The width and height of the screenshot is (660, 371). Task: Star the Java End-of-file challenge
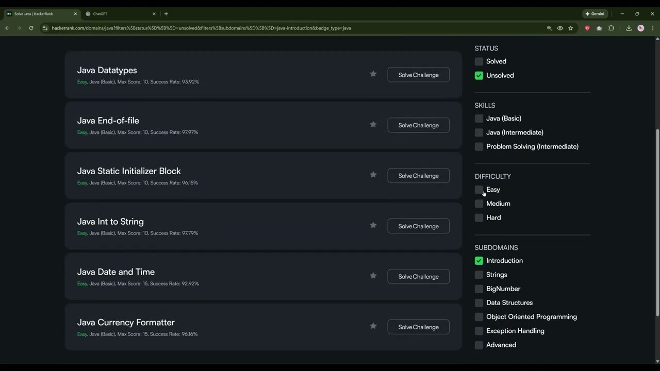[x=373, y=125]
